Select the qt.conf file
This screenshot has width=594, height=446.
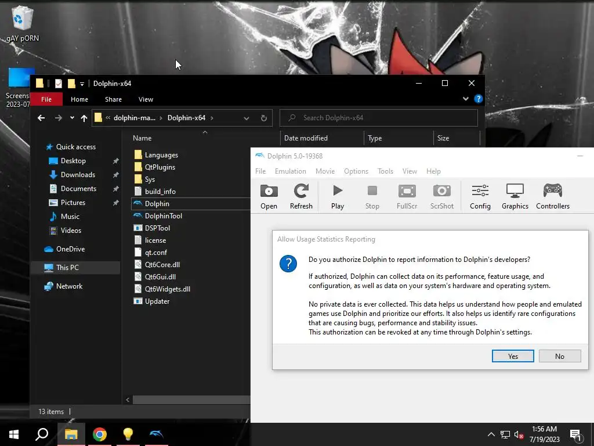click(x=150, y=252)
